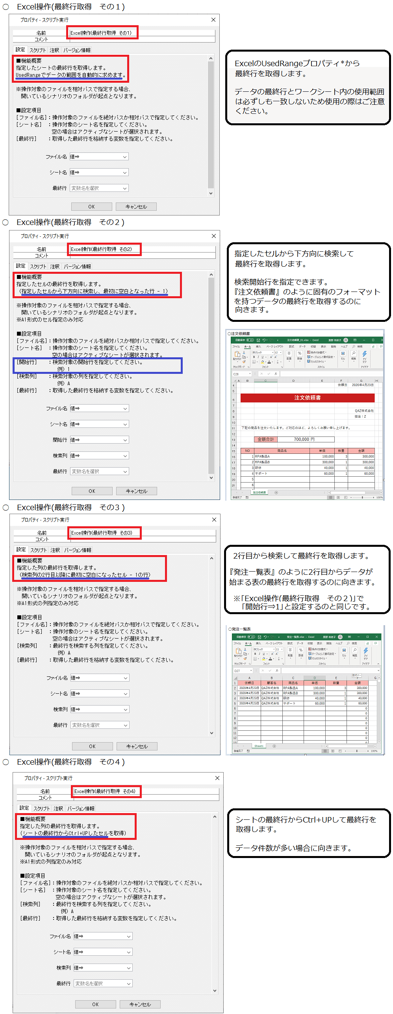Click Undo icon in 発注一覧表 Excel window
The image size is (393, 1014).
point(265,637)
